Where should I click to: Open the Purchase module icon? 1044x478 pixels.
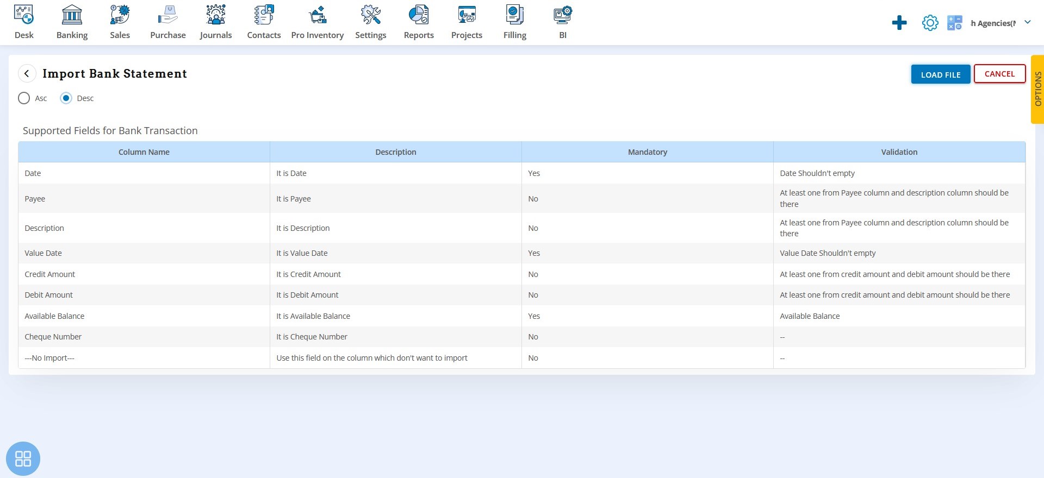pyautogui.click(x=168, y=15)
